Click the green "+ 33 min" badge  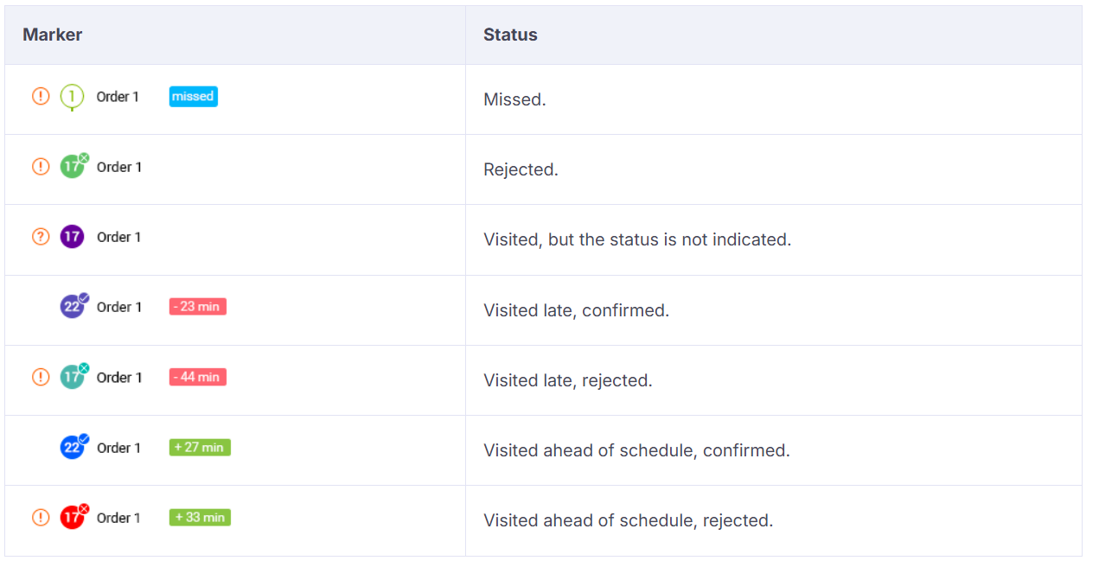(x=200, y=518)
